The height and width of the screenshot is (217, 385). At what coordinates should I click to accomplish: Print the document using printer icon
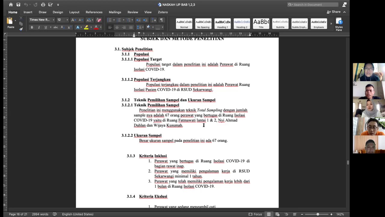43,5
